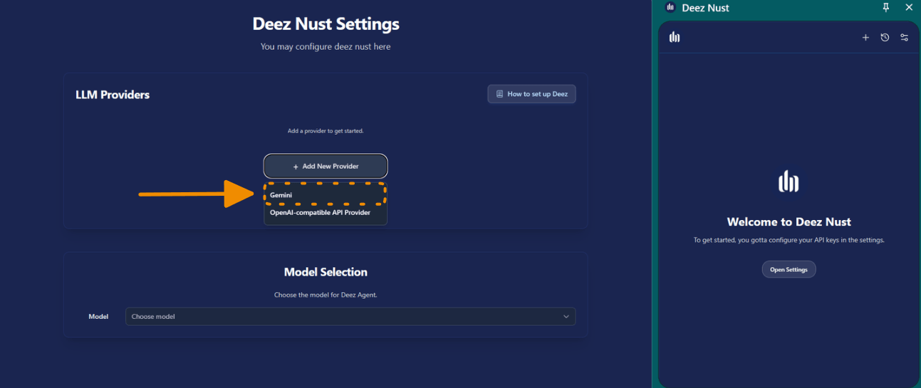Click the plus icon in Add New Provider
Screen dimensions: 921x388
click(x=296, y=167)
